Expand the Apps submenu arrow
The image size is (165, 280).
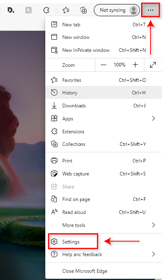pyautogui.click(x=153, y=118)
